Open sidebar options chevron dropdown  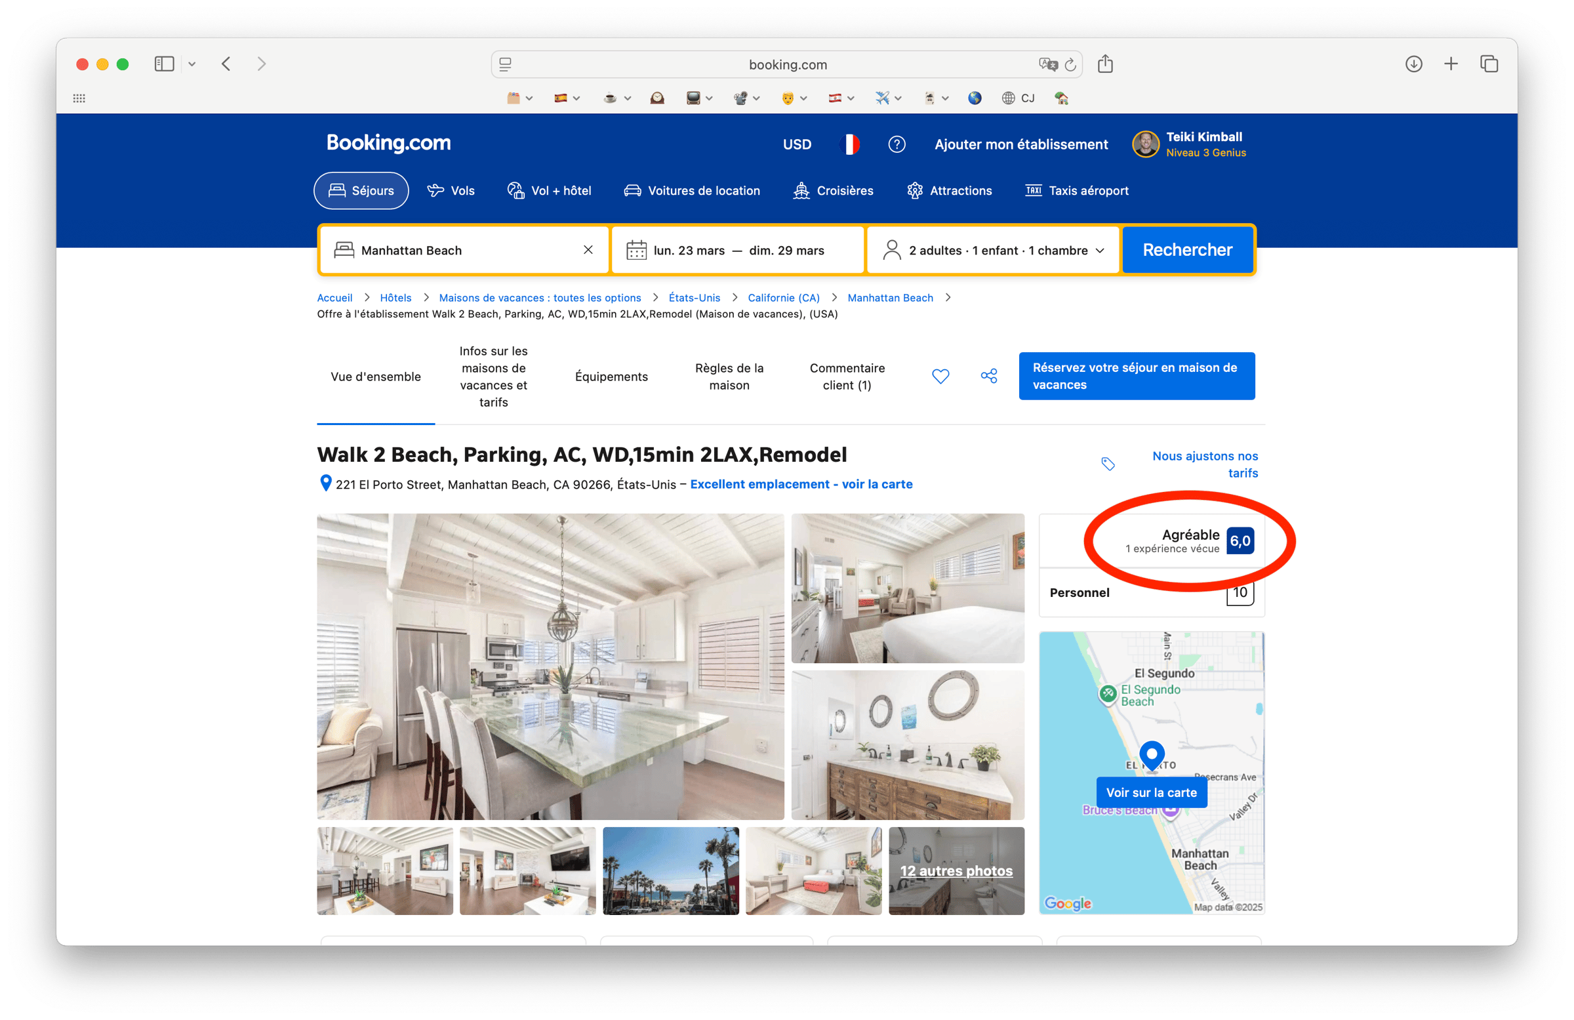coord(192,64)
